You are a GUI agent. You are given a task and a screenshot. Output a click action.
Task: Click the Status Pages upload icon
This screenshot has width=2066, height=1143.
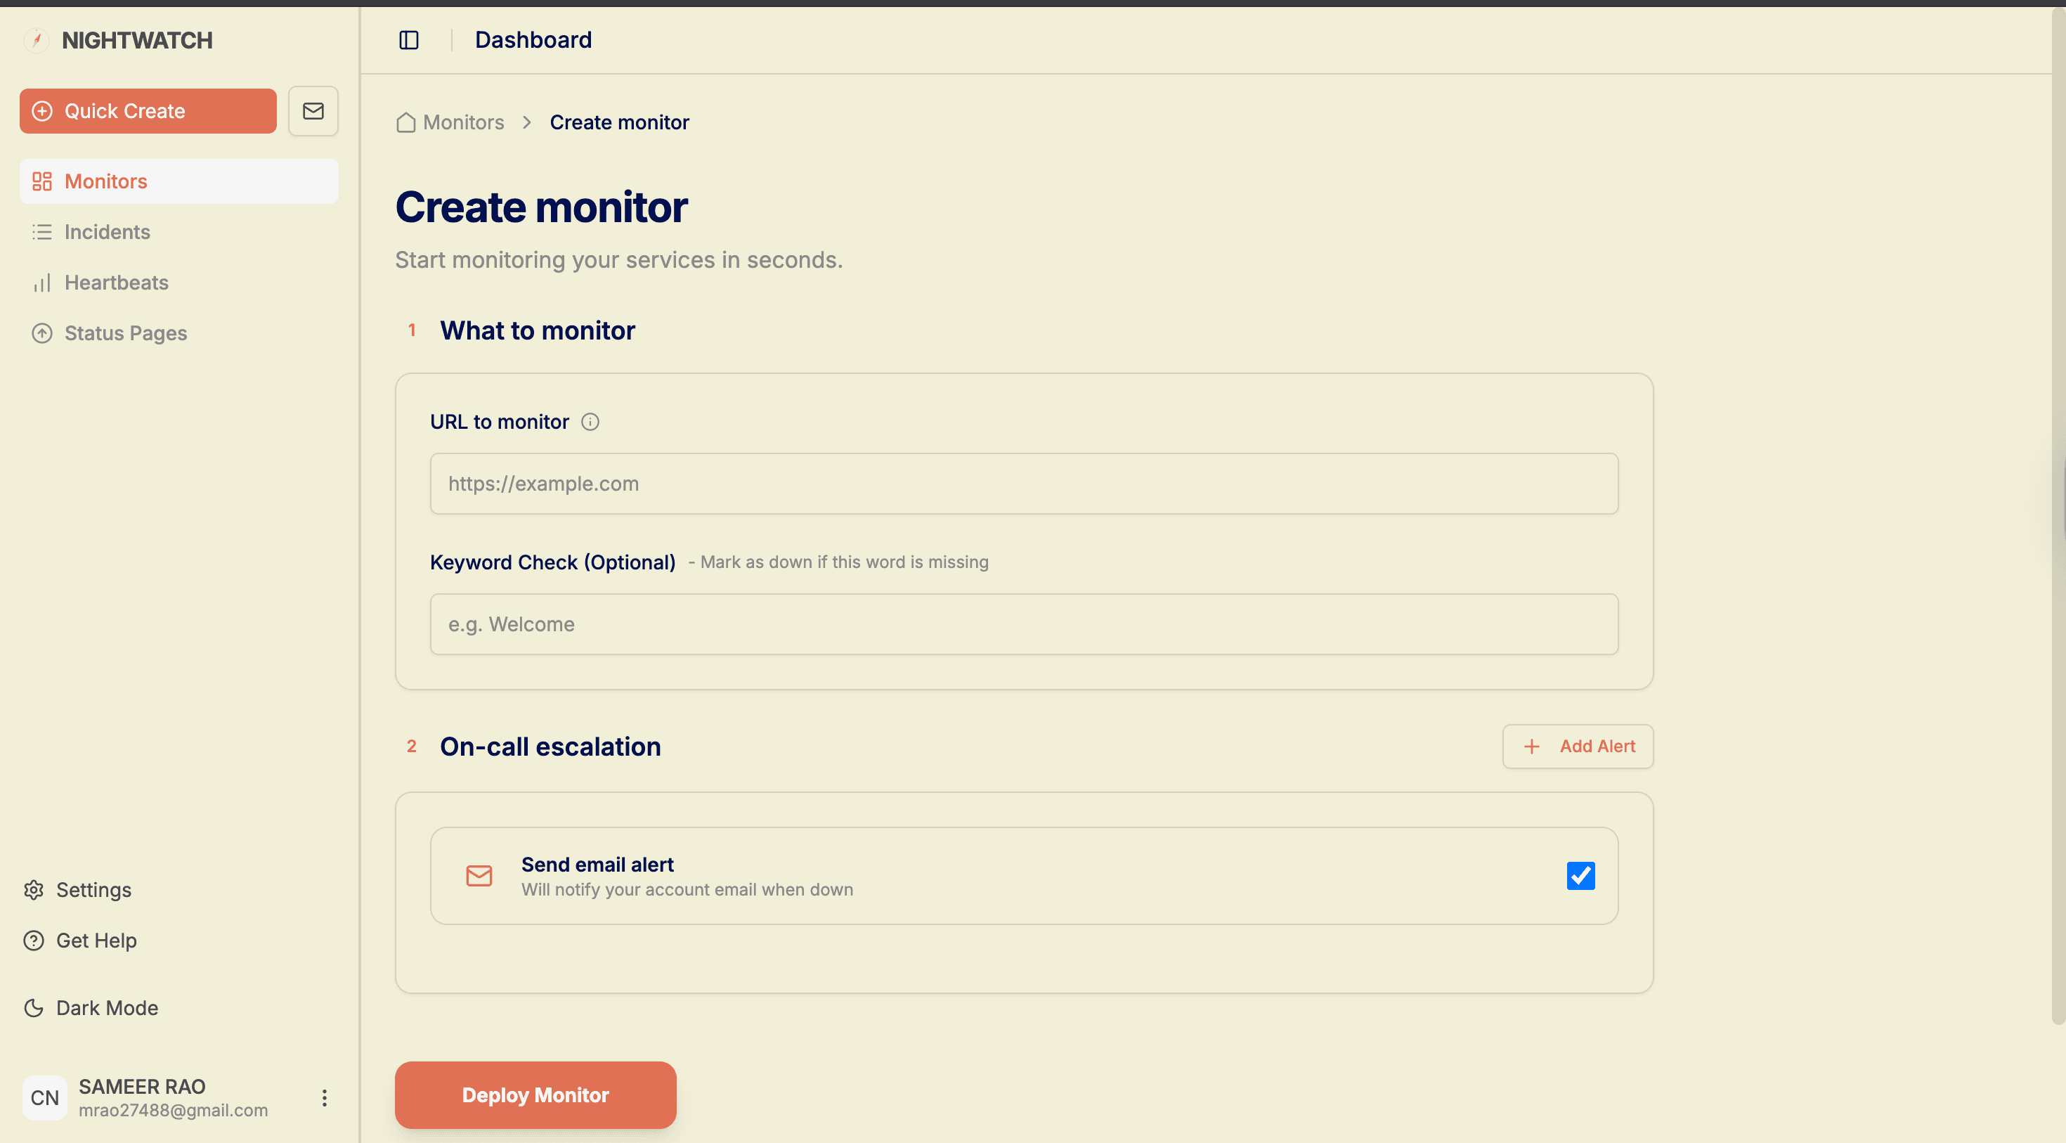point(41,333)
